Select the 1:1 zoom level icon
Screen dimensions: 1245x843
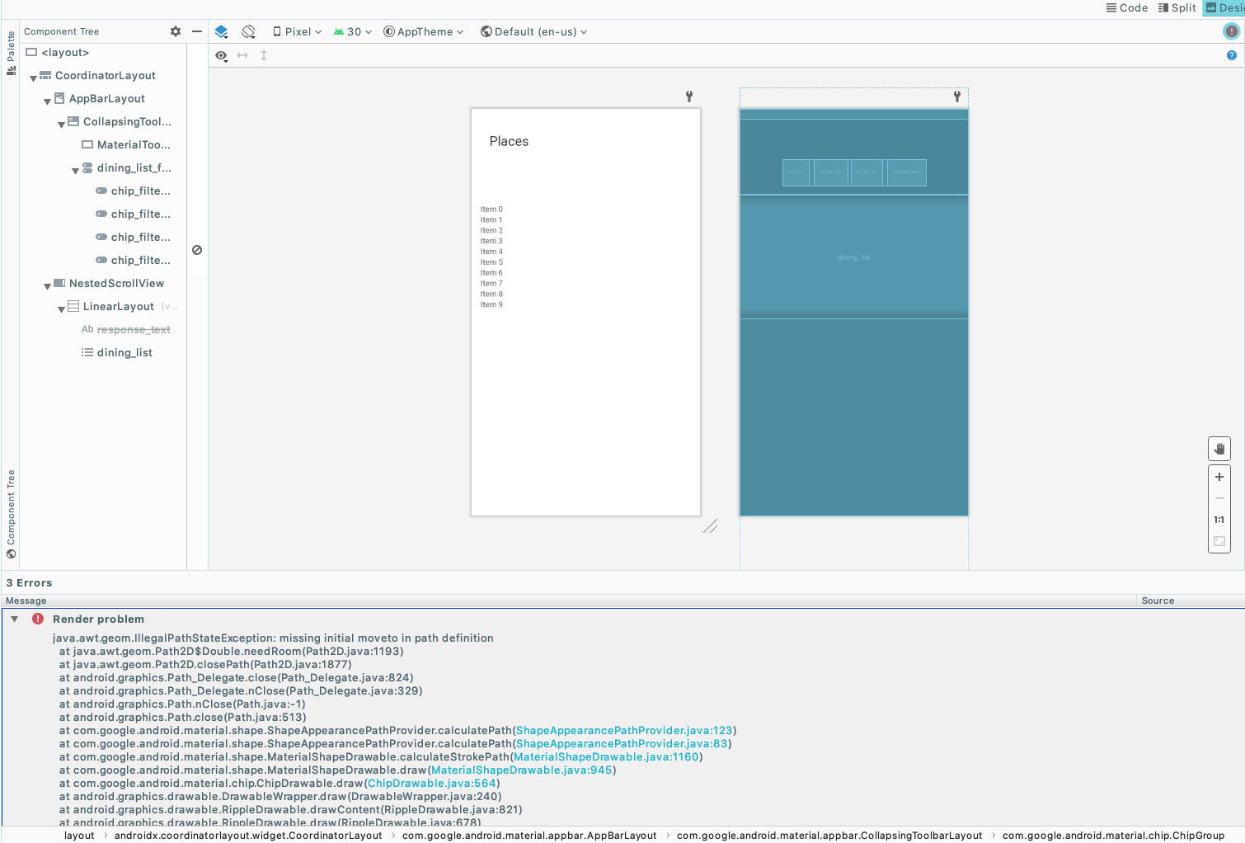click(1219, 520)
